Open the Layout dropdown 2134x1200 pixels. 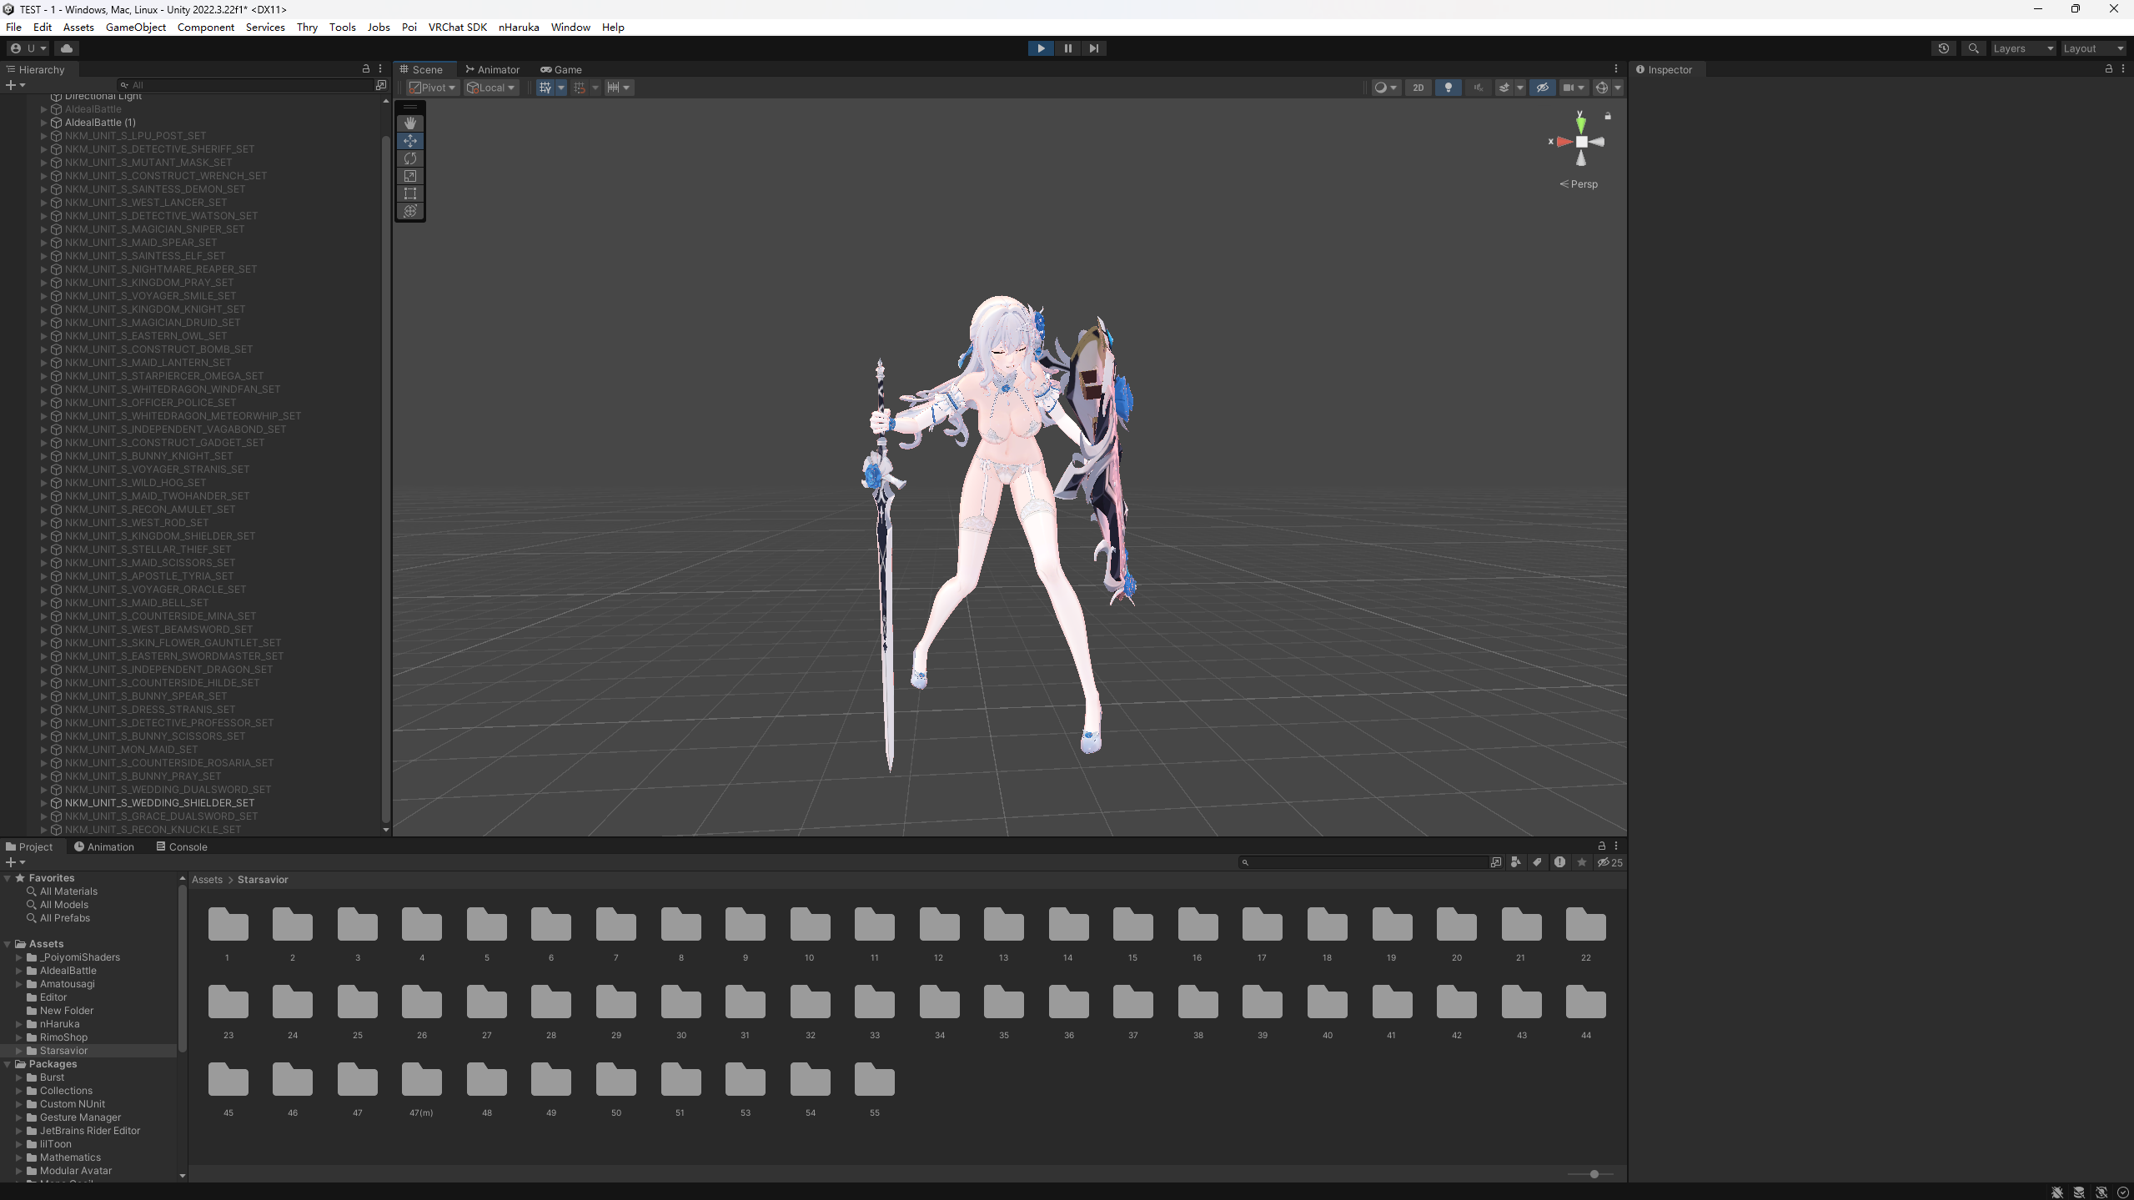coord(2093,48)
